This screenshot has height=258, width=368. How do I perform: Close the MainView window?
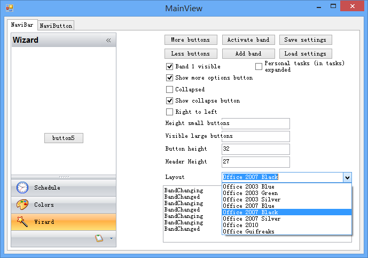(353, 6)
